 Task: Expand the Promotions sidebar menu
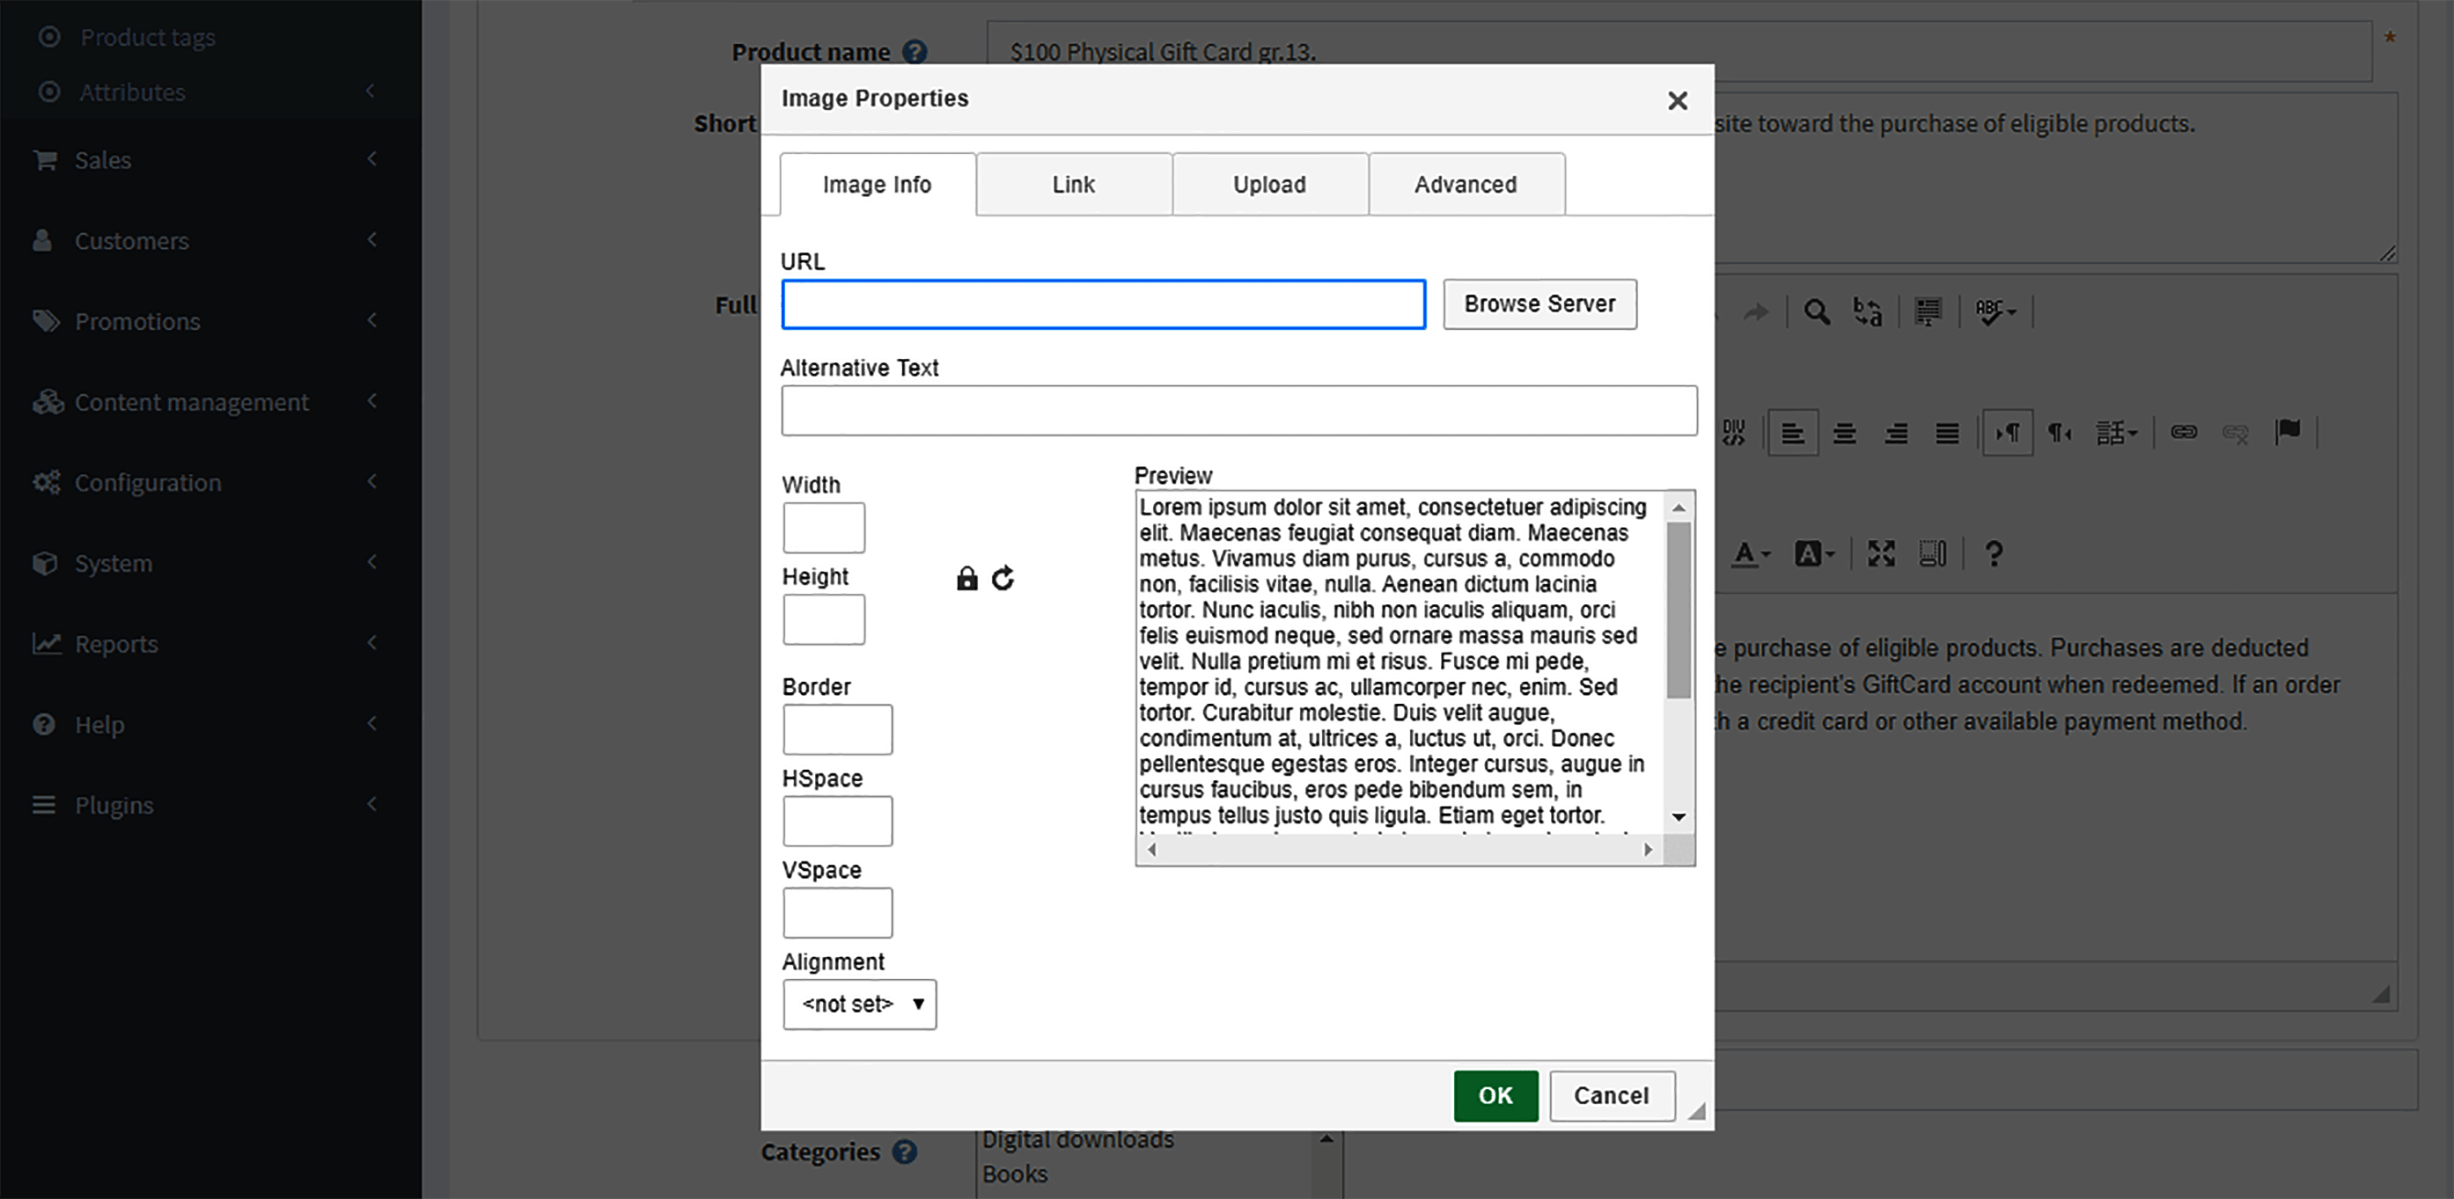point(209,322)
